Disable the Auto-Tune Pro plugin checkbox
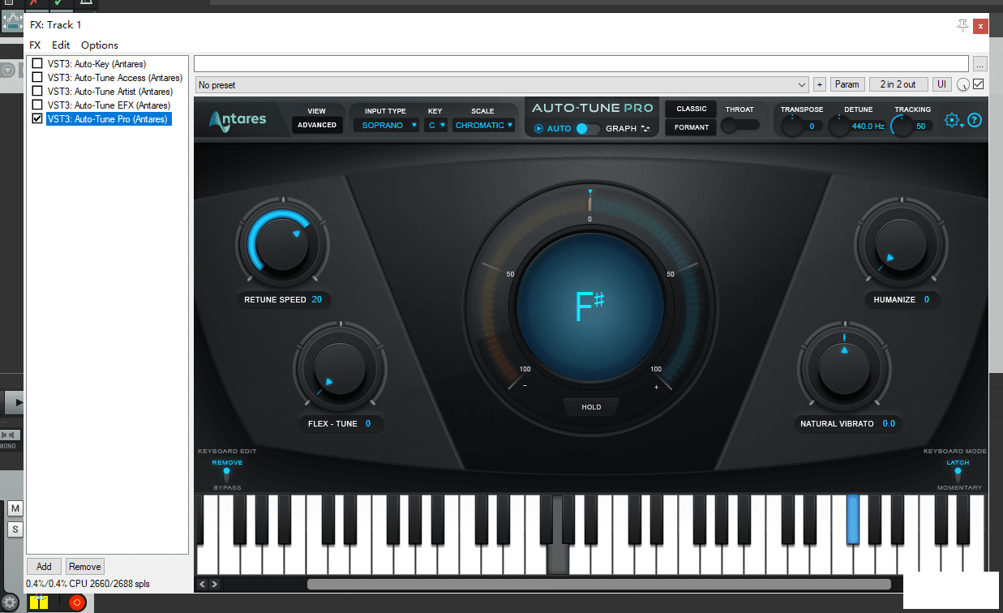Image resolution: width=1003 pixels, height=613 pixels. (x=37, y=119)
